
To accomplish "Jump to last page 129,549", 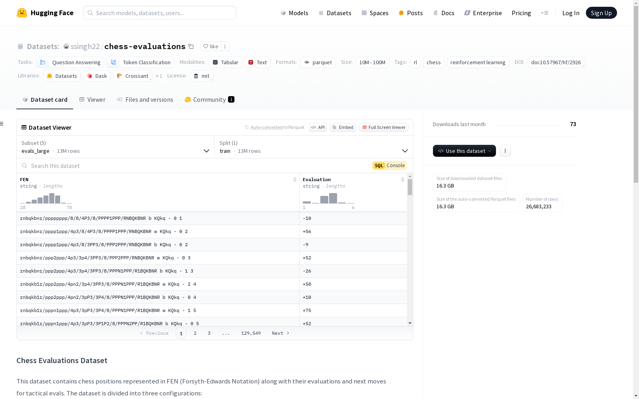I will click(251, 333).
